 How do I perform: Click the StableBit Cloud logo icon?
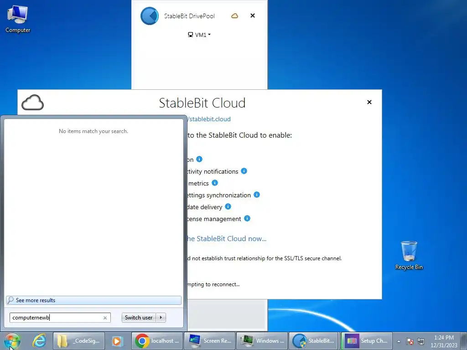click(32, 103)
